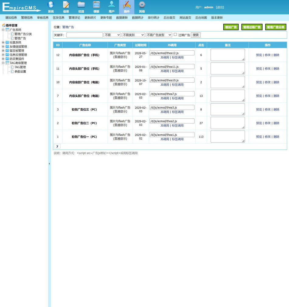Expand the 信息反馈管理 tree node

(3, 55)
